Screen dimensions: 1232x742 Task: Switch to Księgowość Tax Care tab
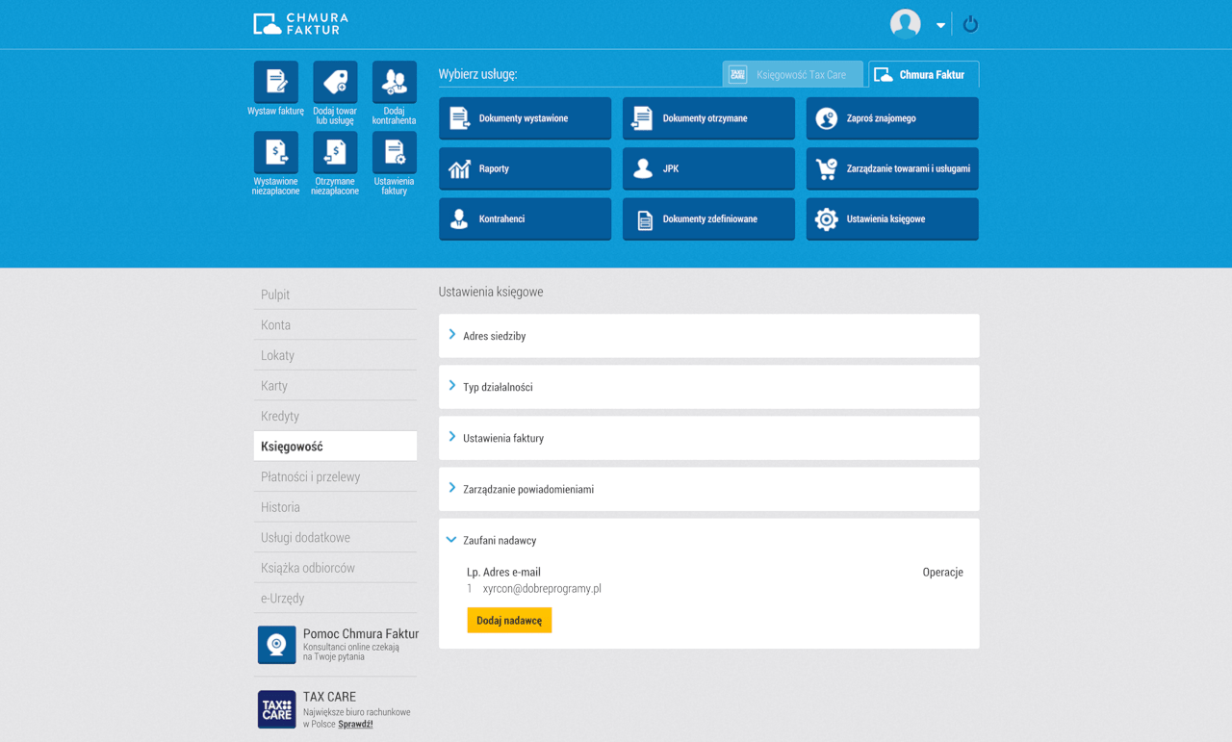pos(792,75)
